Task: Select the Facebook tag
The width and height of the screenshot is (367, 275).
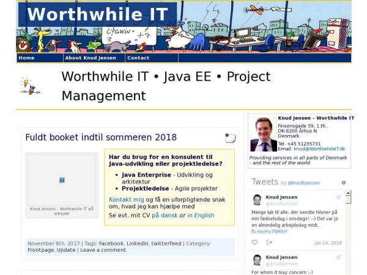Action: click(x=111, y=243)
